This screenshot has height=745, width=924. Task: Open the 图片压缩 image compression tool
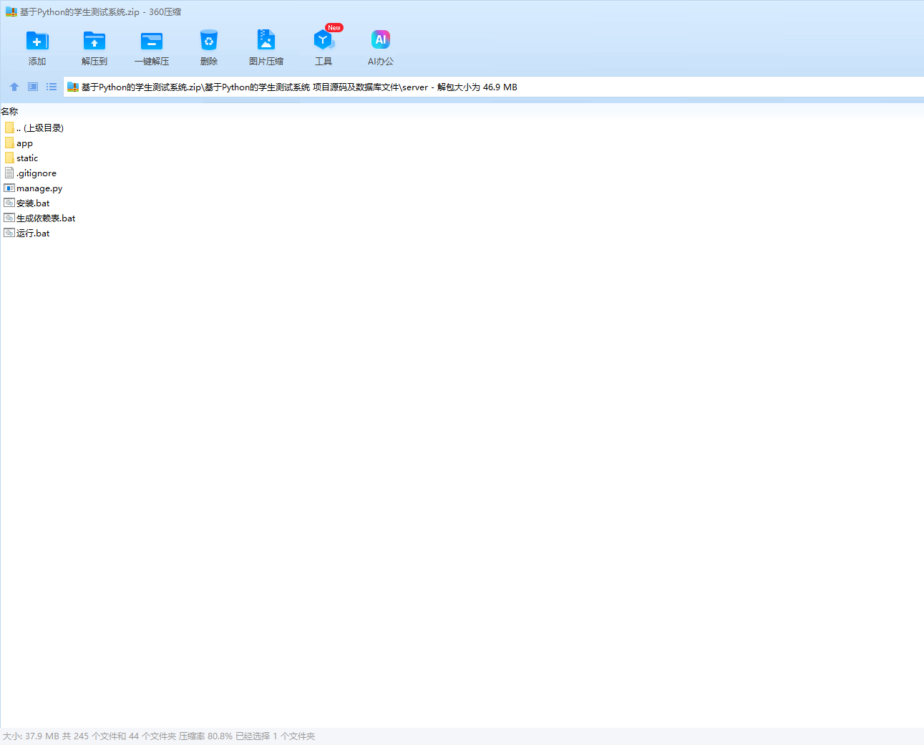click(x=266, y=39)
